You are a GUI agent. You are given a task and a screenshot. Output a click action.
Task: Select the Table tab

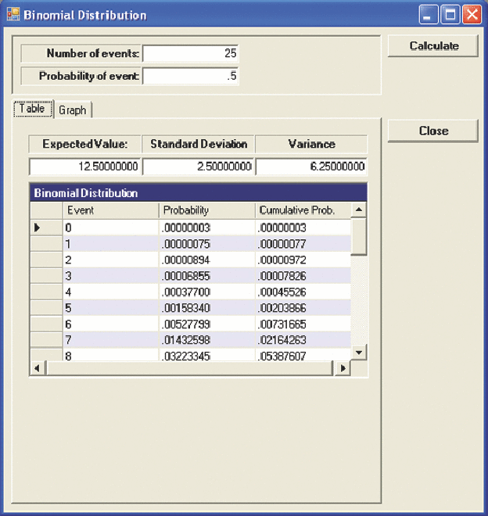point(32,109)
